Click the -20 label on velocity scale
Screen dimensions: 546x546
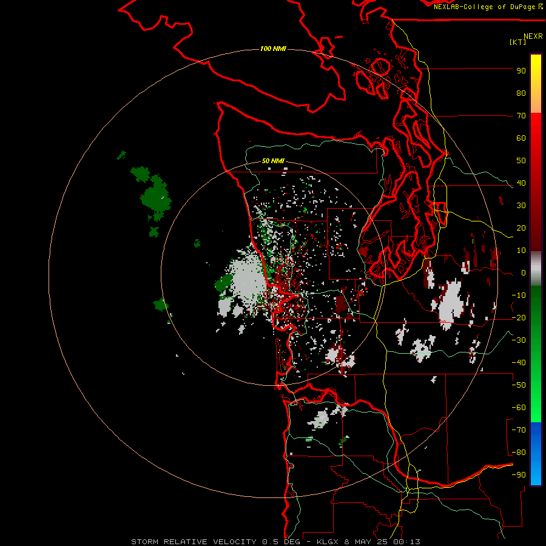[519, 317]
